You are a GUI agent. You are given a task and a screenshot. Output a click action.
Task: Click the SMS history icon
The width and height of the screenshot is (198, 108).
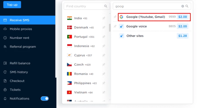[5, 72]
